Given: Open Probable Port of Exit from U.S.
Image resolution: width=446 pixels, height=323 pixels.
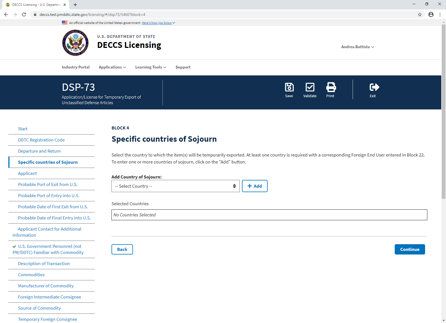Looking at the screenshot, I should [x=48, y=185].
